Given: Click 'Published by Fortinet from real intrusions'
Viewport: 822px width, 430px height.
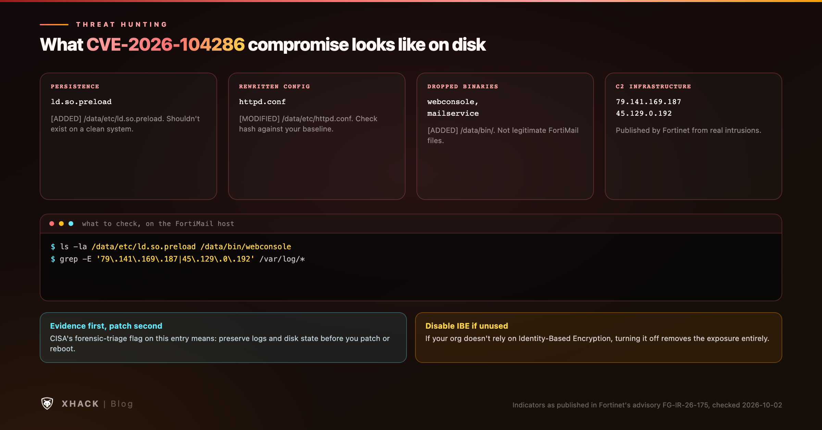Looking at the screenshot, I should coord(688,130).
